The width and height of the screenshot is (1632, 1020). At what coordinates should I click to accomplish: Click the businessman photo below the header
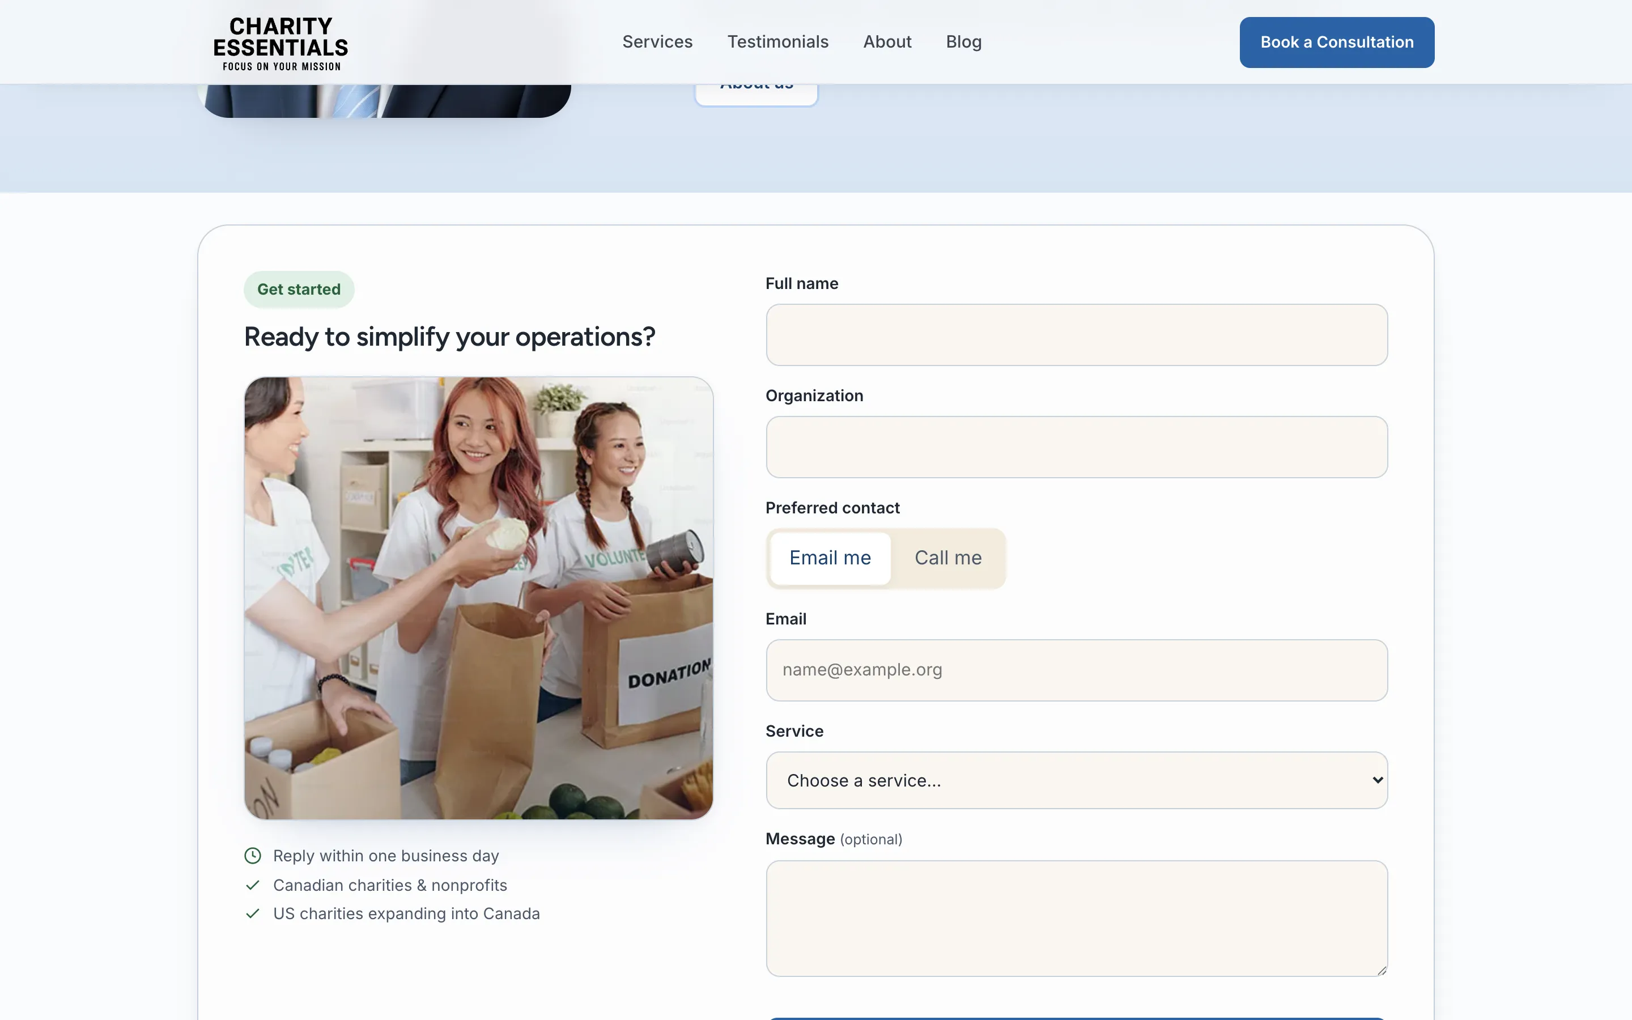pyautogui.click(x=384, y=100)
